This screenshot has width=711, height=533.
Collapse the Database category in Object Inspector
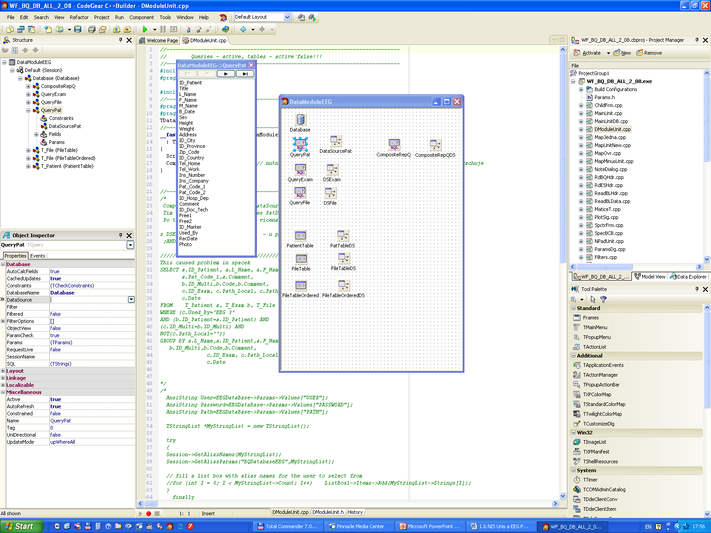[3, 264]
